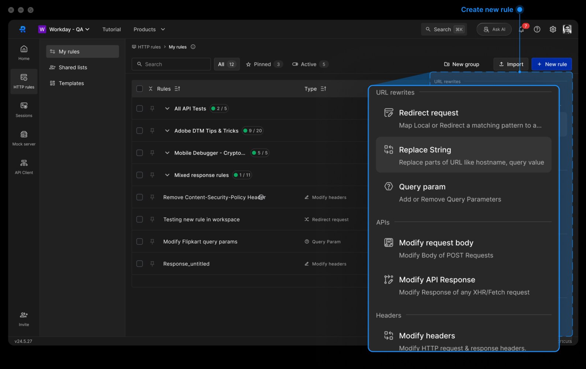Expand the Adobe DTM Tips & Tricks group
586x369 pixels.
click(x=167, y=131)
